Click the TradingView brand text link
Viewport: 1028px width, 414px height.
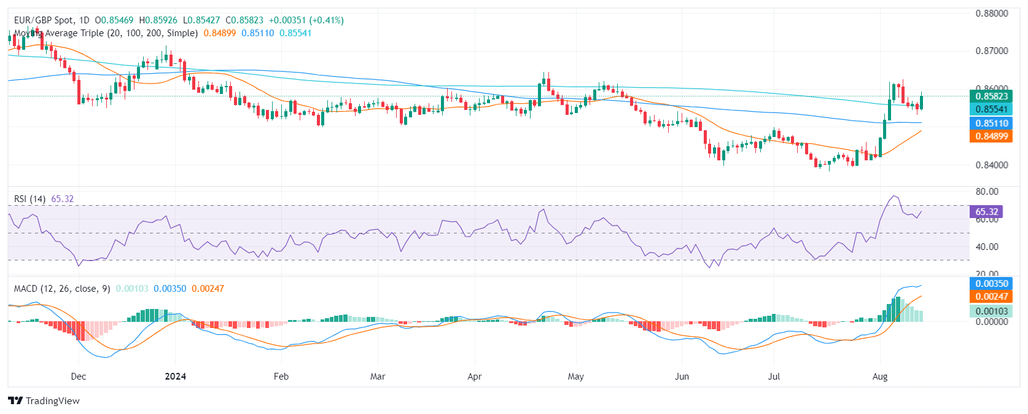(x=53, y=401)
